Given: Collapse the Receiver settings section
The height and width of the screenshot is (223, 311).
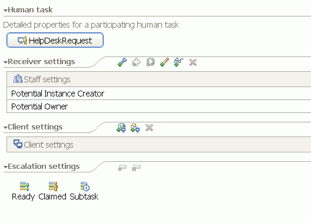Looking at the screenshot, I should pos(5,62).
